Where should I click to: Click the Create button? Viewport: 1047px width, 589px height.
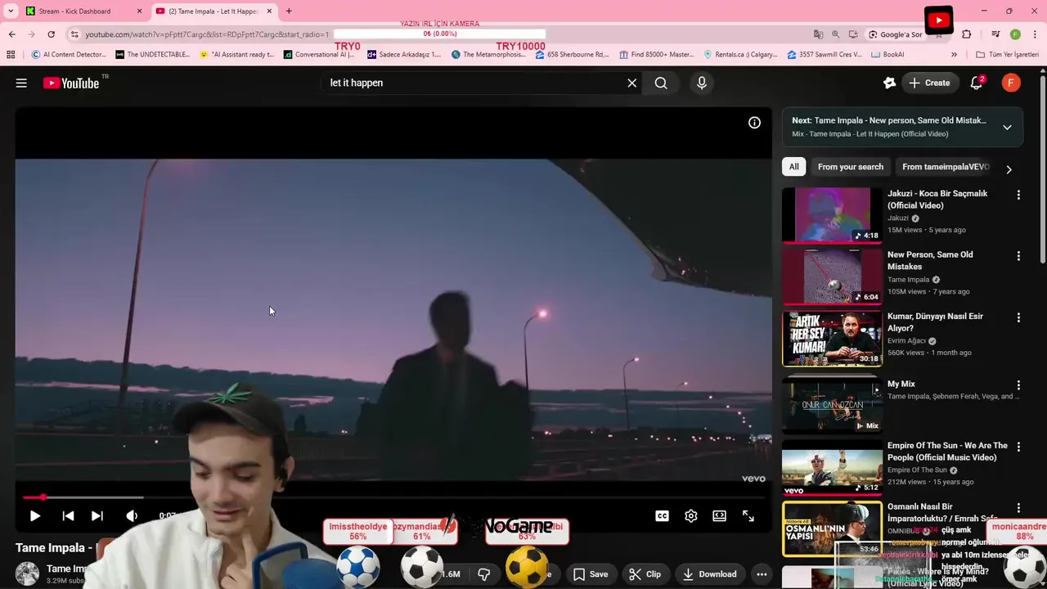[x=928, y=83]
